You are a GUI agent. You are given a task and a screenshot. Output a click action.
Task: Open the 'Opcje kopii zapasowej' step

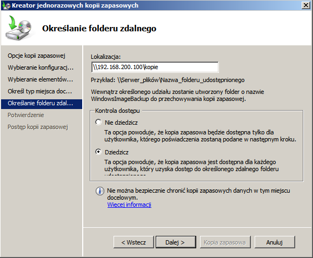tap(37, 56)
